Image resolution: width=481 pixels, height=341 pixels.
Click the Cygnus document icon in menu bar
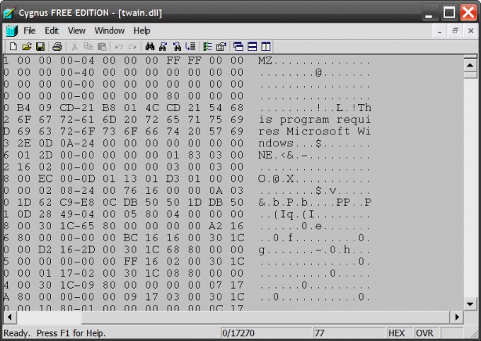(11, 30)
